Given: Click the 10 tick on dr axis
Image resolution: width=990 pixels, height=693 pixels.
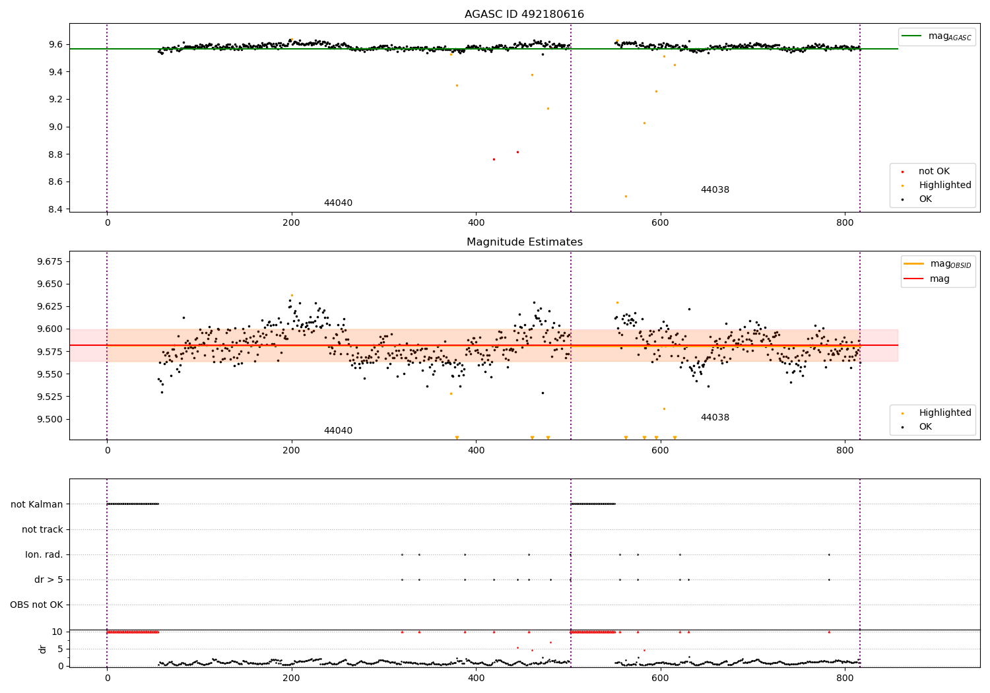Looking at the screenshot, I should (57, 632).
